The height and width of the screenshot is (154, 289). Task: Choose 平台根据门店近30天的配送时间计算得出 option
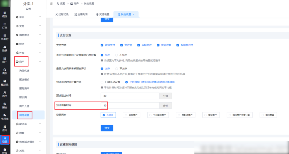click(126, 82)
